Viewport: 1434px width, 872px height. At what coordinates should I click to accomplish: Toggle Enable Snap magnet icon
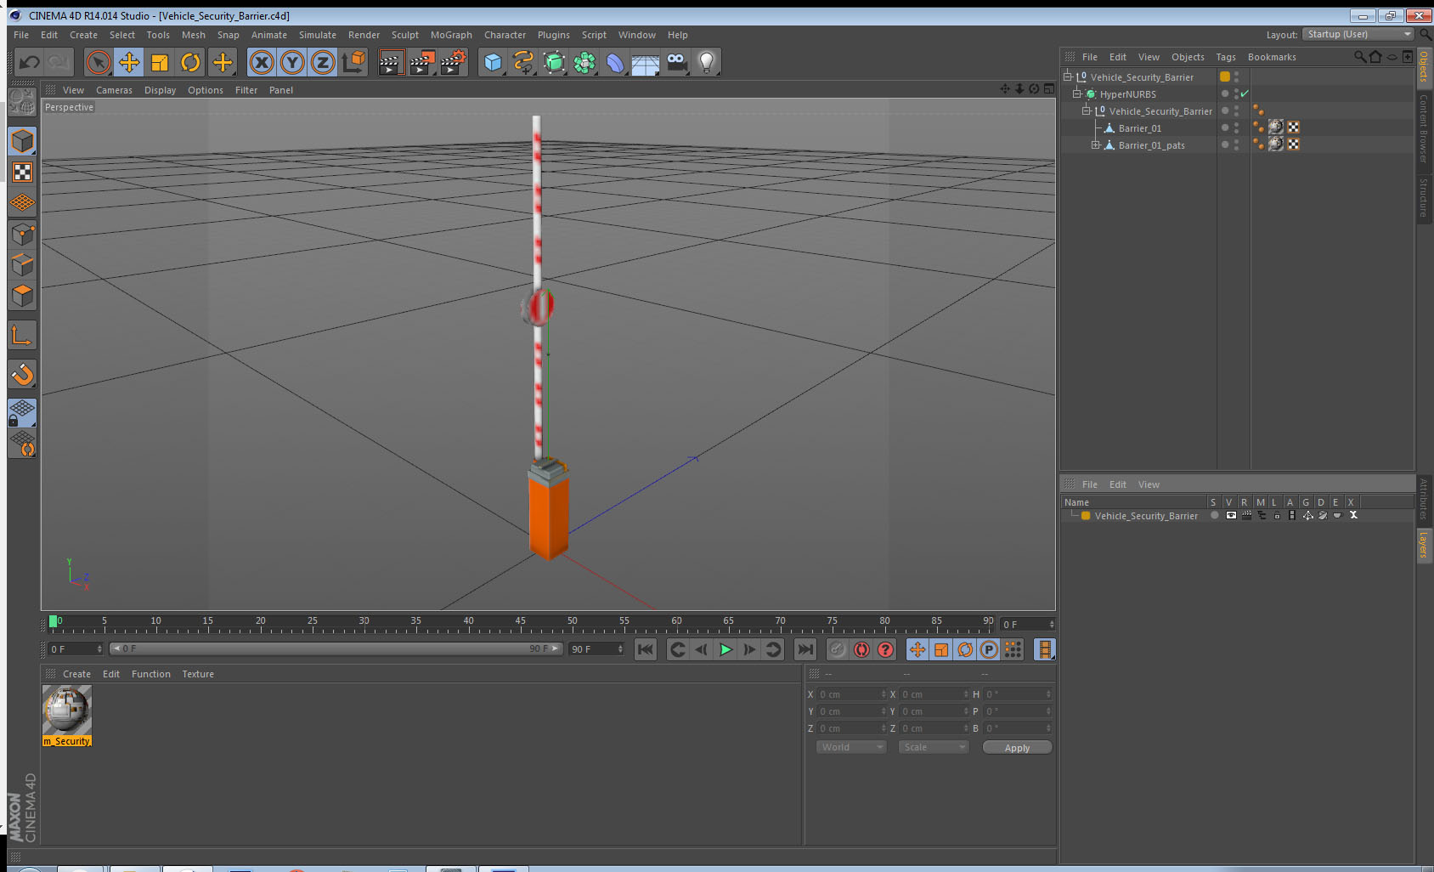(22, 374)
